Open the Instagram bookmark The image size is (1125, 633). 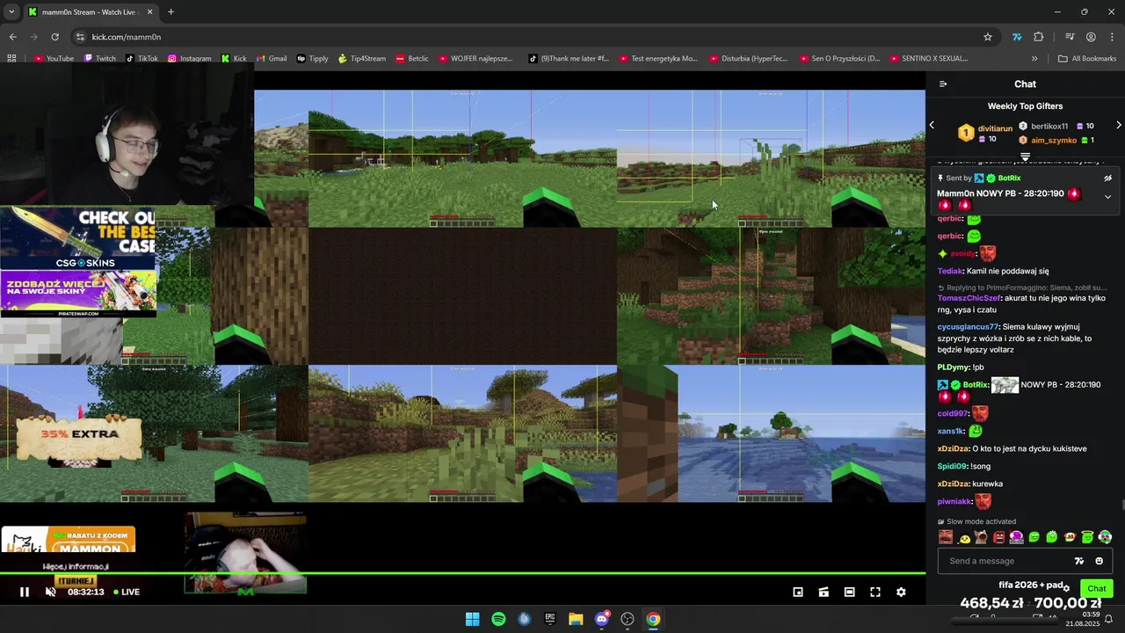[189, 59]
